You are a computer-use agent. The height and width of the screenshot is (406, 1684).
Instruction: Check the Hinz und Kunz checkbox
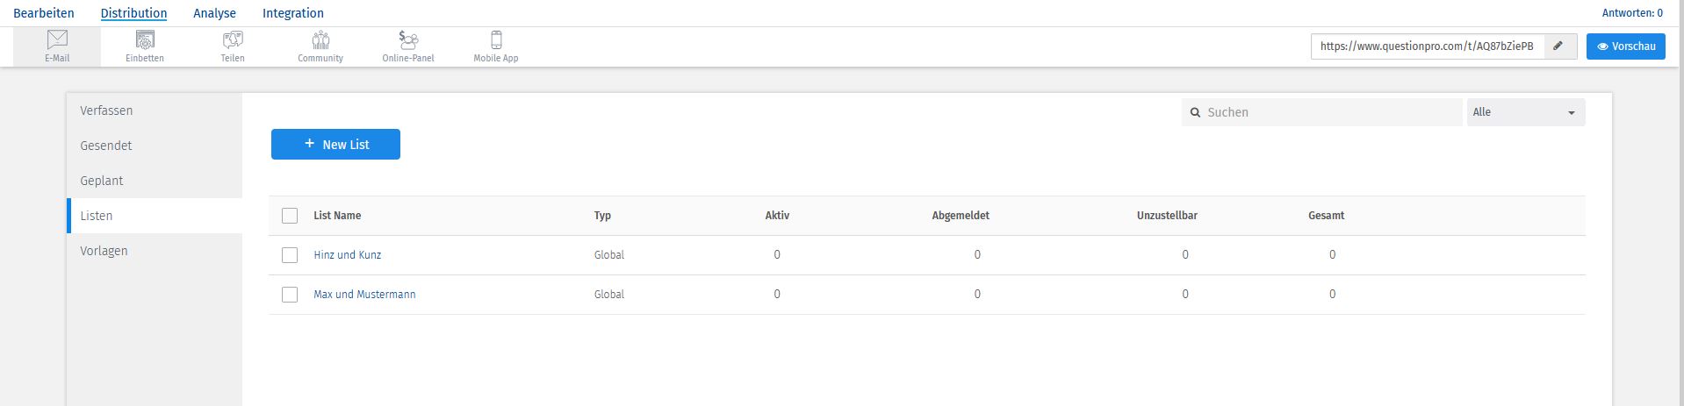290,255
